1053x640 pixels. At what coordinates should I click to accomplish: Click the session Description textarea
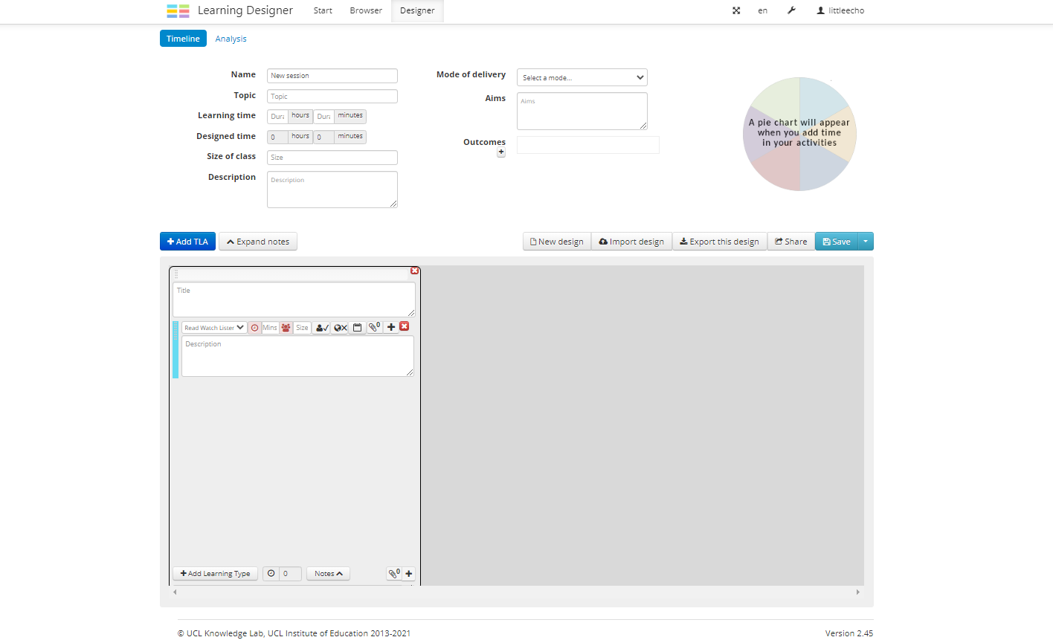332,190
